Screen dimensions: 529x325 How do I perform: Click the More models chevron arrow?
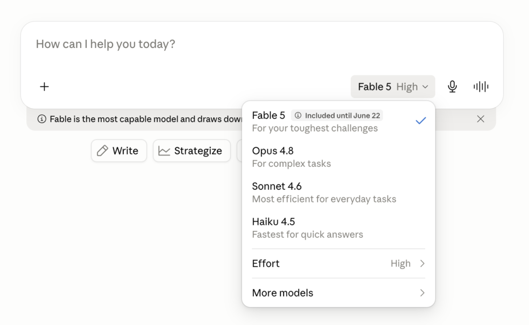[x=422, y=292]
